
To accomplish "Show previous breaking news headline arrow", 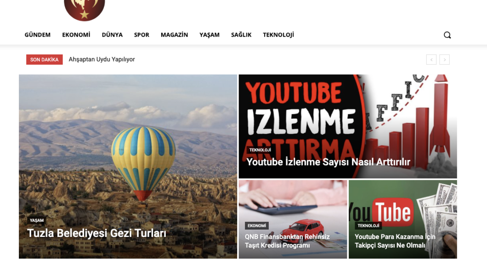I will (431, 60).
